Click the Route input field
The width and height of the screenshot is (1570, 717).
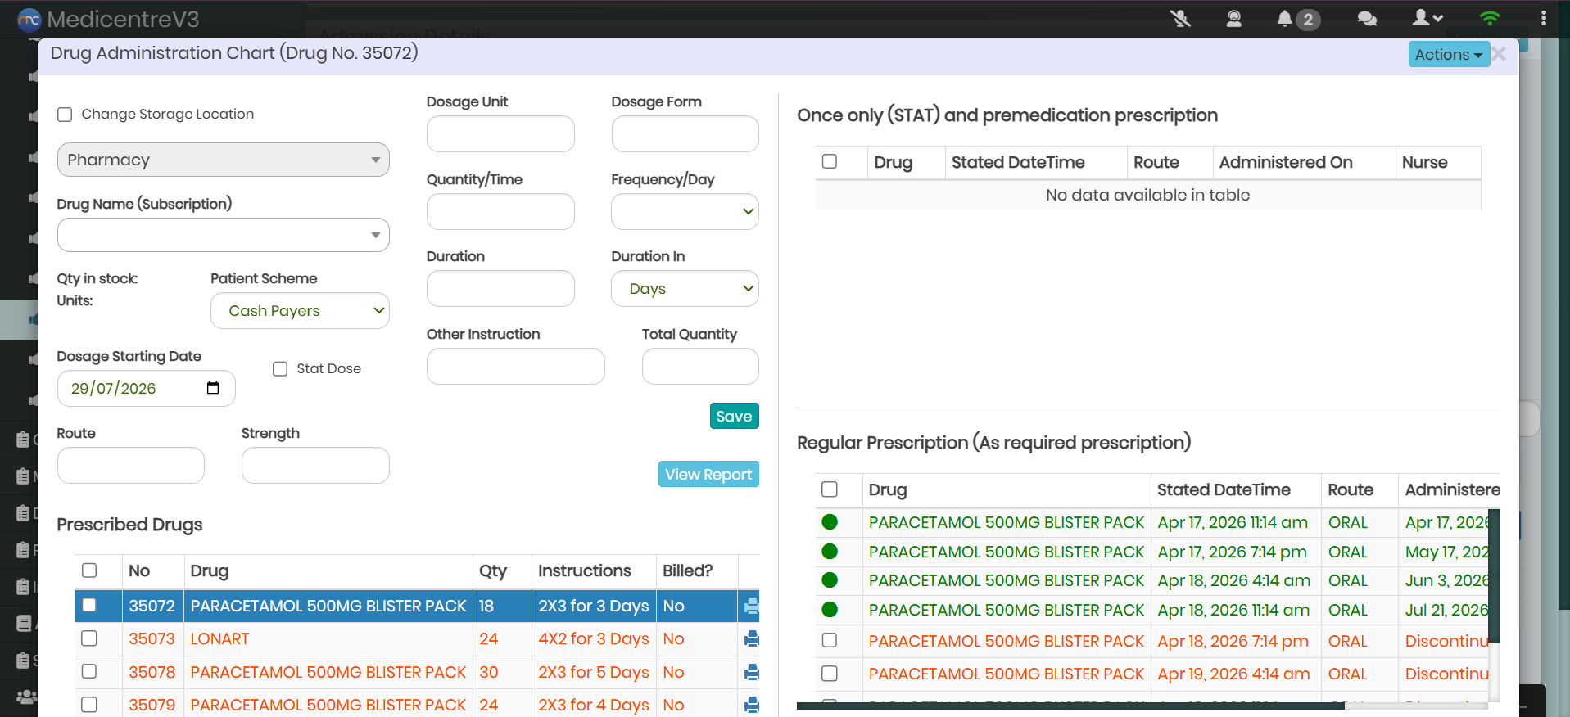click(130, 465)
